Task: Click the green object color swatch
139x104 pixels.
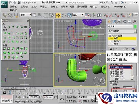Action: click(x=135, y=26)
